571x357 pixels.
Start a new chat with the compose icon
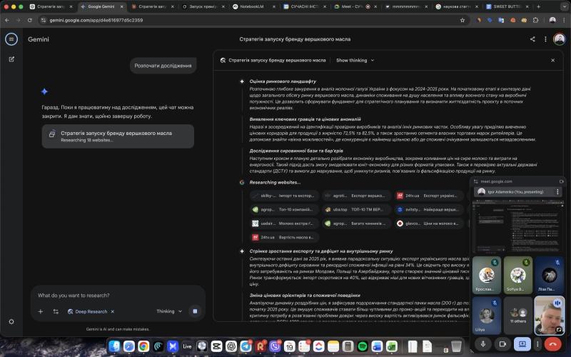[11, 59]
